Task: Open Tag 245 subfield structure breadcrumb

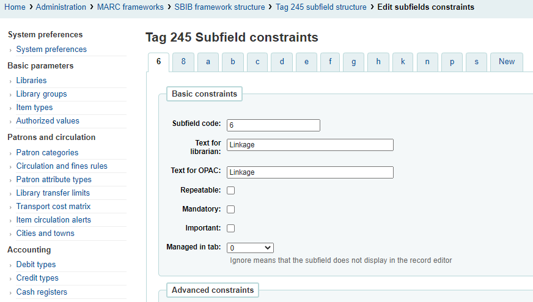Action: pos(321,7)
